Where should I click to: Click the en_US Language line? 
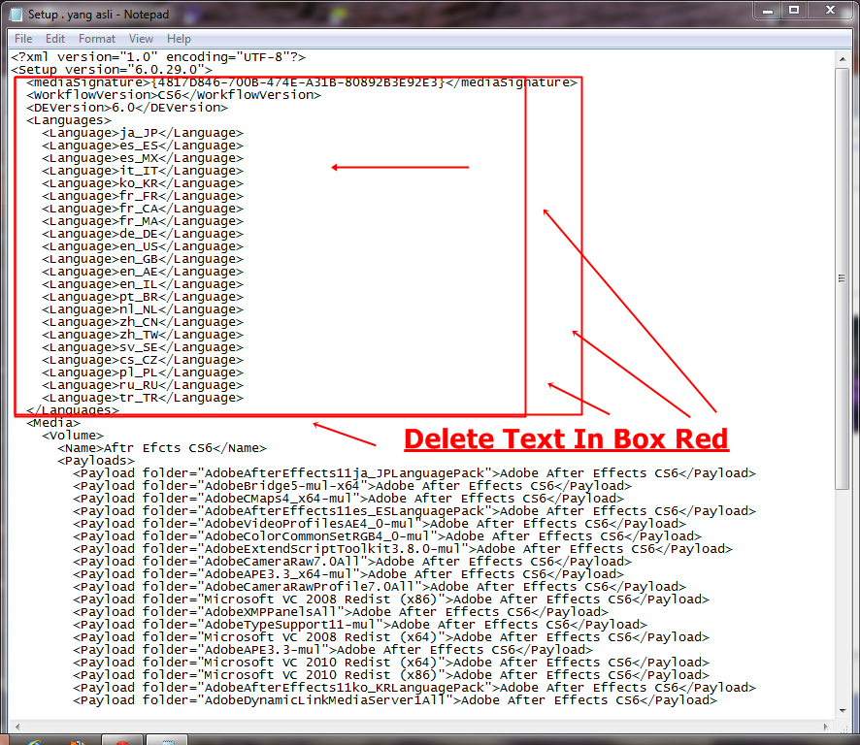[x=142, y=246]
